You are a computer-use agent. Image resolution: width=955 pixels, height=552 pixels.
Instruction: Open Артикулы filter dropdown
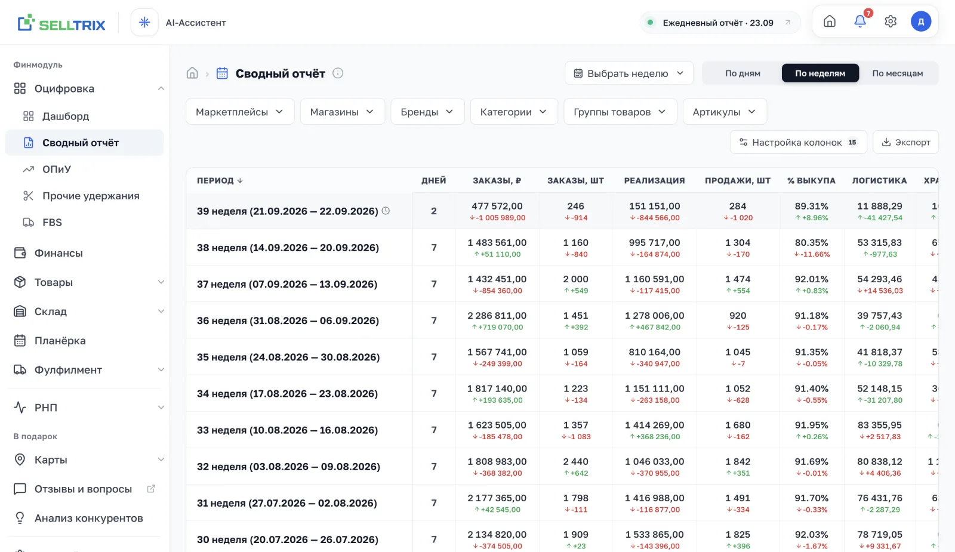click(725, 112)
